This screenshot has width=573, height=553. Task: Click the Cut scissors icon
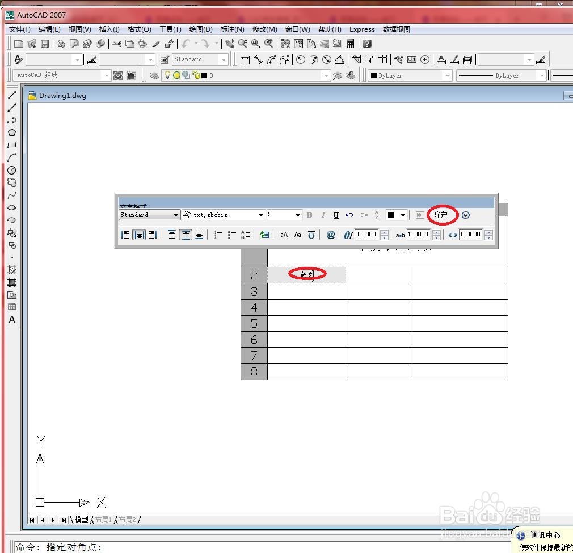click(117, 44)
